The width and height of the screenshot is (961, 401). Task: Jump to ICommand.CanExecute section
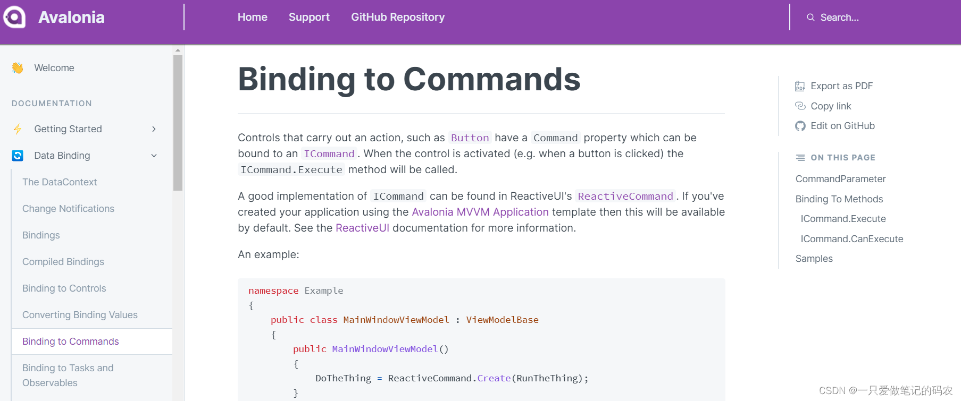point(852,239)
